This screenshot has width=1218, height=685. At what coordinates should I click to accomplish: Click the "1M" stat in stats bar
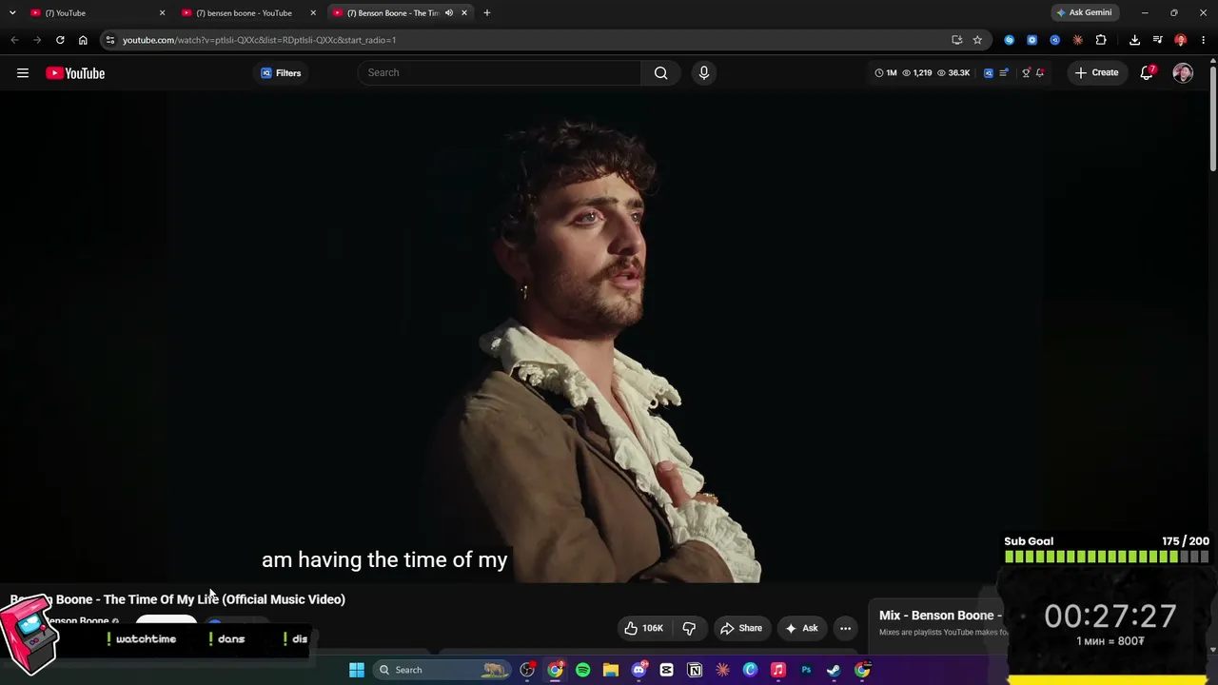[x=886, y=73]
